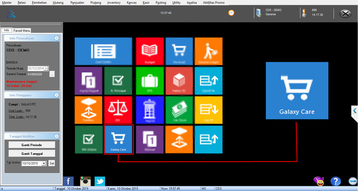Screen dimensions: 358x191
Task: Open the General Ledger tile
Action: click(x=209, y=51)
